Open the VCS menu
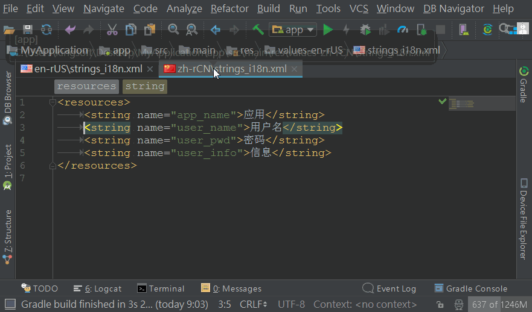 pos(359,8)
